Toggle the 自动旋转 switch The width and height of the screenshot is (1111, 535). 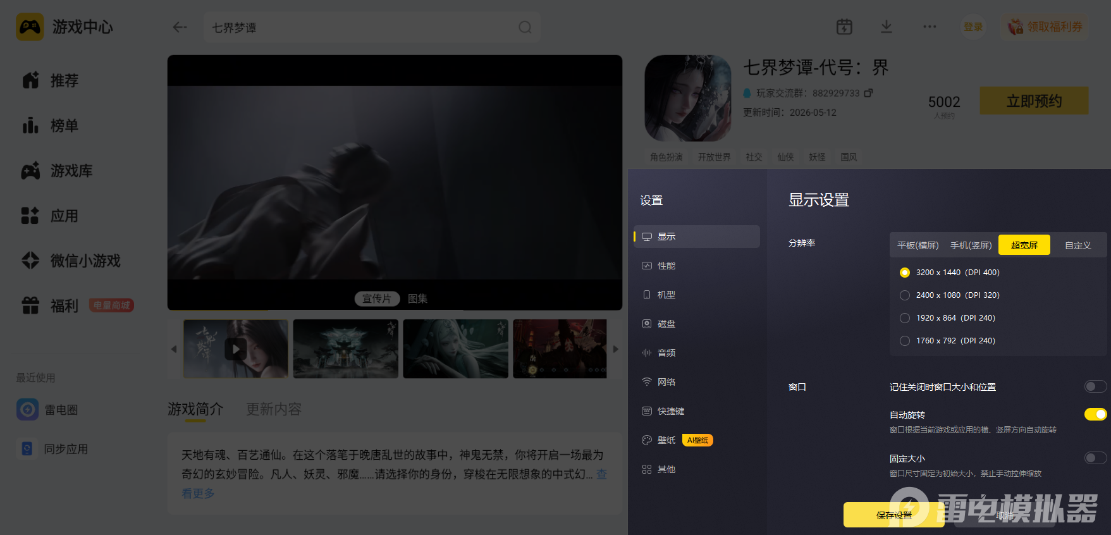(x=1096, y=414)
